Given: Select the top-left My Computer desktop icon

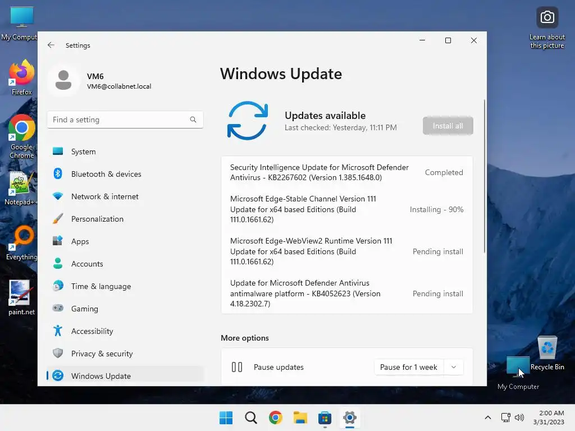Looking at the screenshot, I should [20, 22].
